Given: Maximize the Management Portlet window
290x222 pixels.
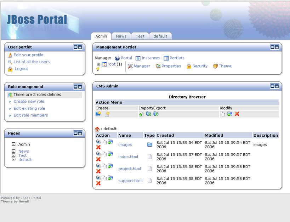Looking at the screenshot, I should click(277, 47).
